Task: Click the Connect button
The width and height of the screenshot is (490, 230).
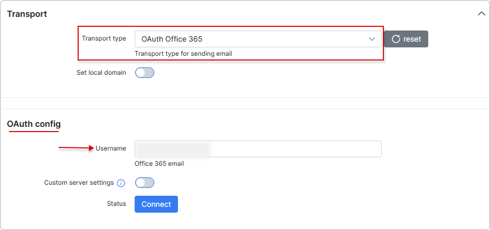Action: pos(156,204)
